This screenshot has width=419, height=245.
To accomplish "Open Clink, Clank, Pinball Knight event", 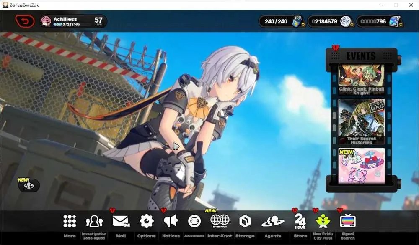I will point(361,80).
